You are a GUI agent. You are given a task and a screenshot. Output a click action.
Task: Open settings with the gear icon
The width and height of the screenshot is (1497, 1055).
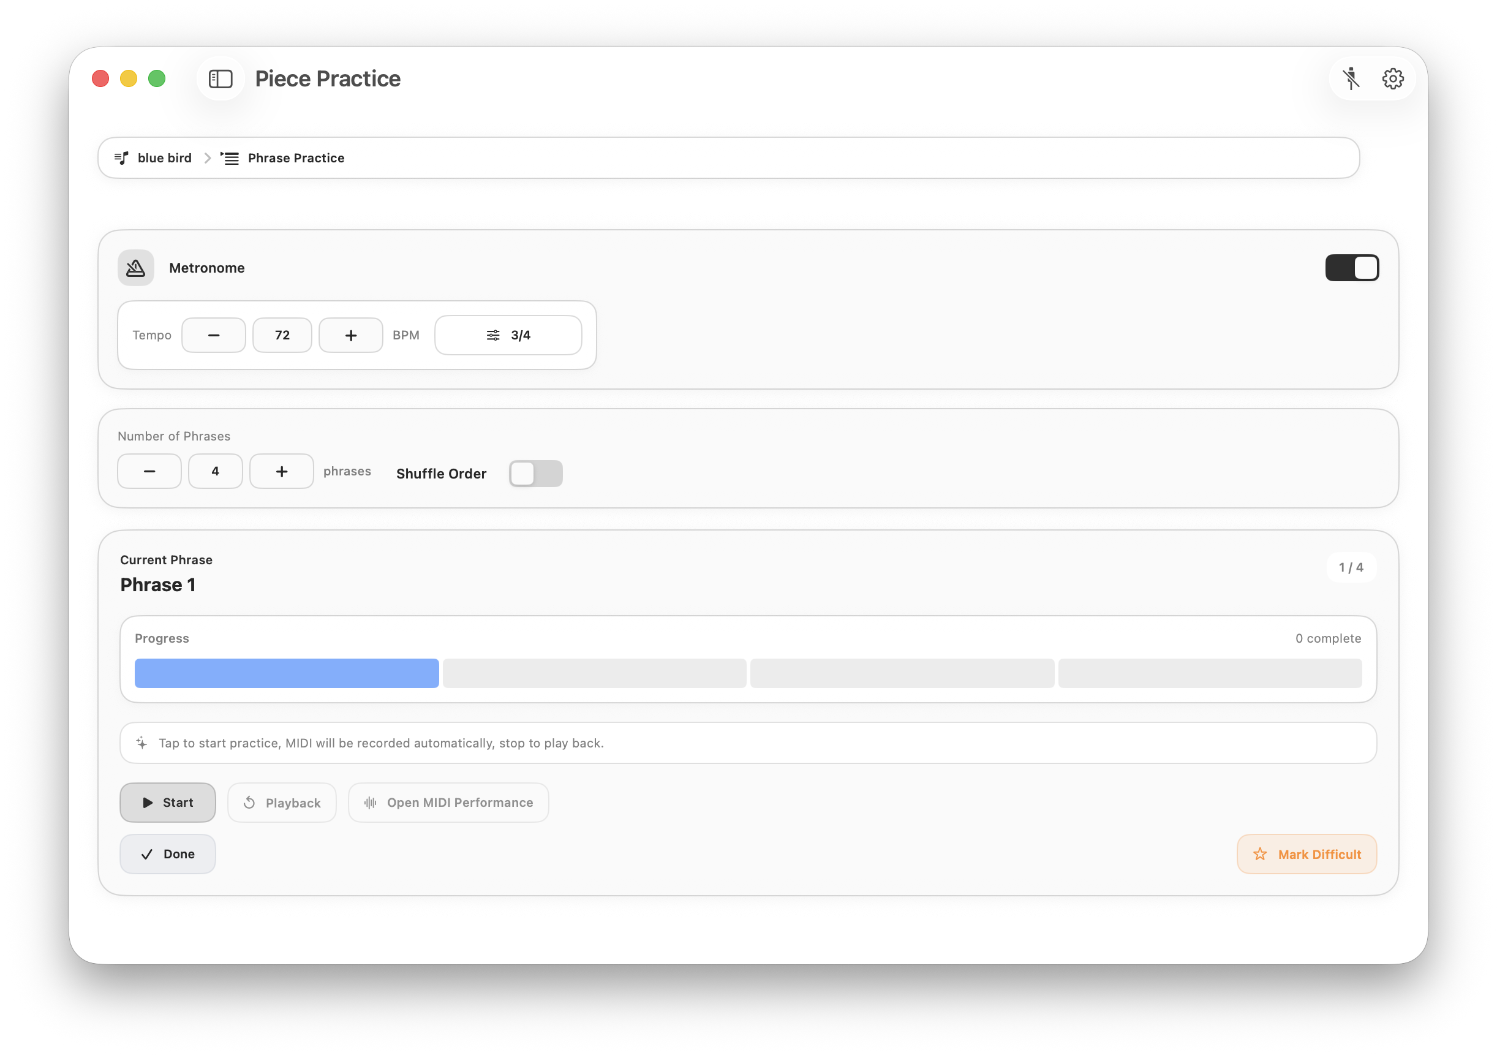click(1393, 79)
